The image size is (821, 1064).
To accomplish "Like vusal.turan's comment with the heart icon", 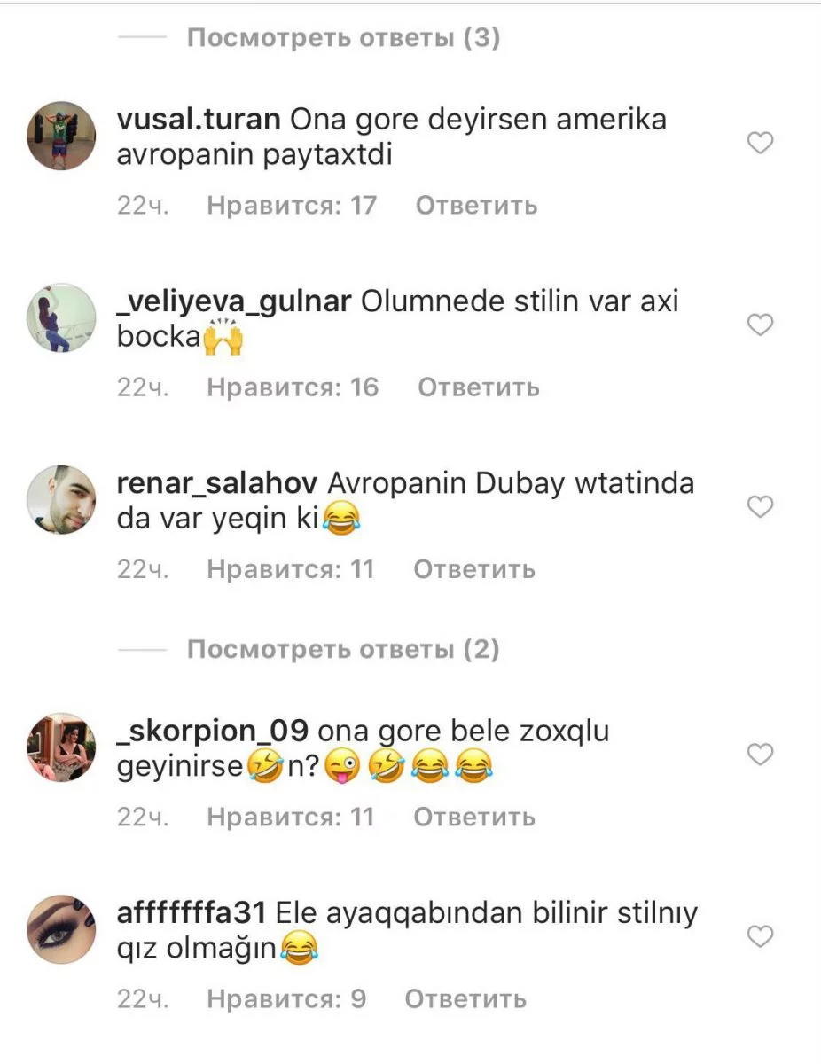I will tap(761, 144).
